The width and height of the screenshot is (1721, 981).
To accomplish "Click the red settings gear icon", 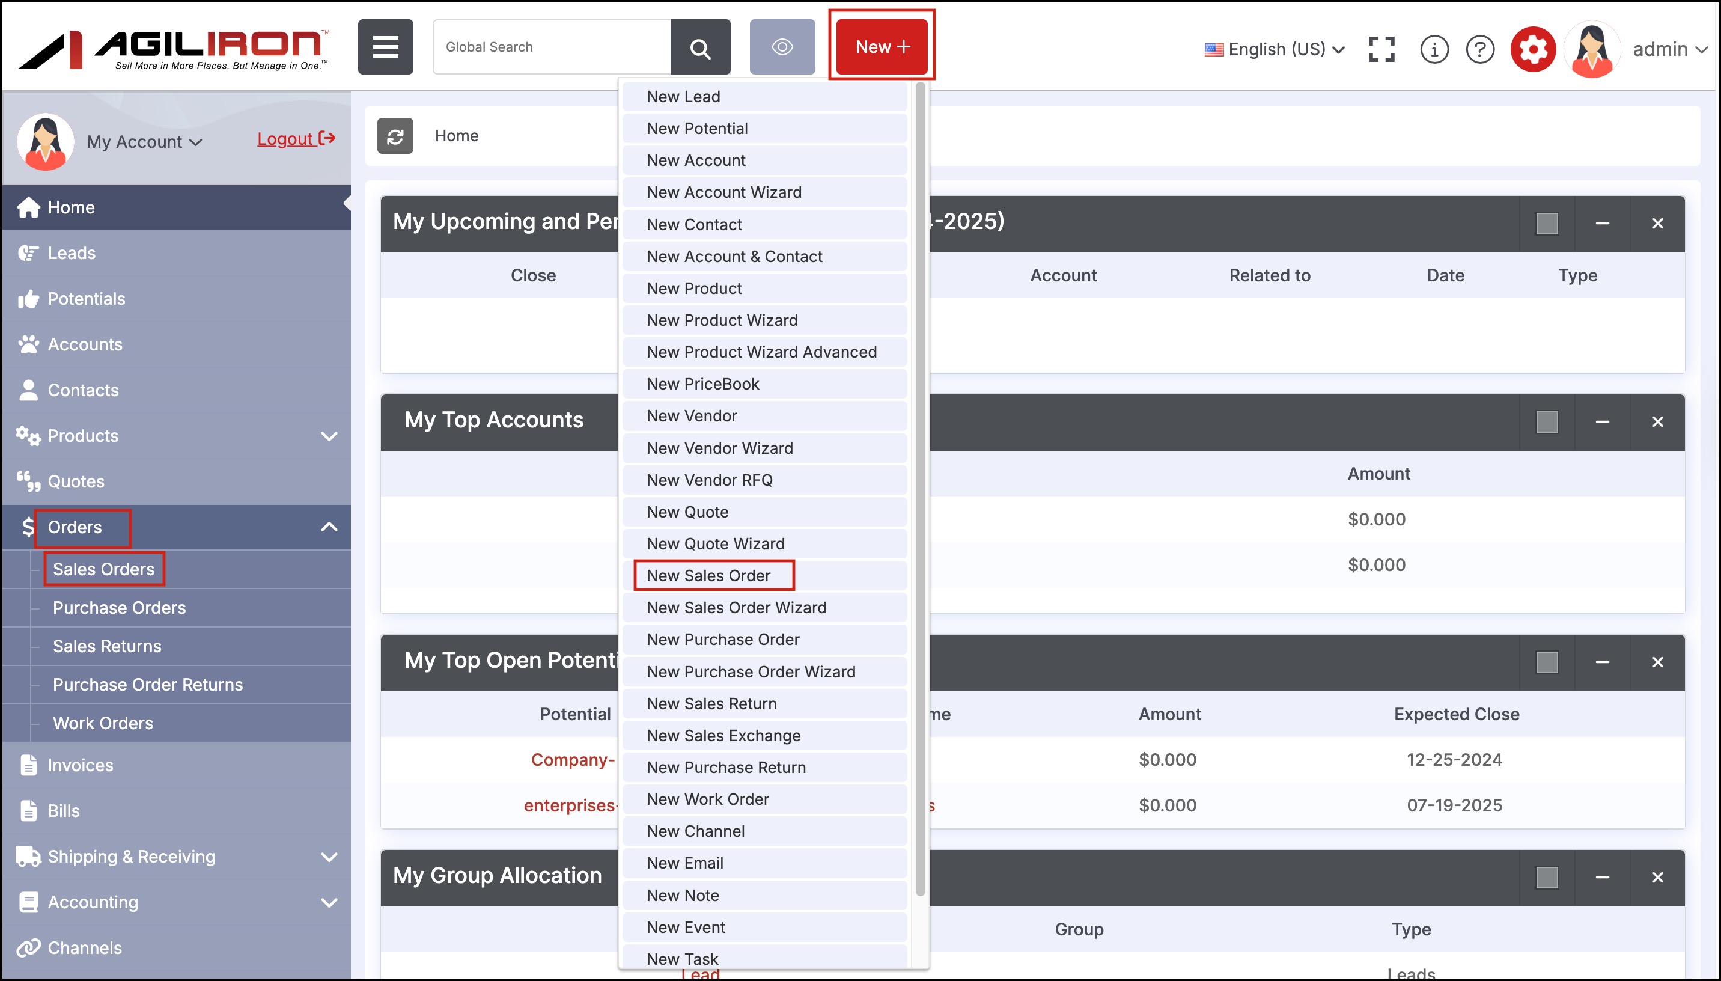I will (x=1532, y=49).
